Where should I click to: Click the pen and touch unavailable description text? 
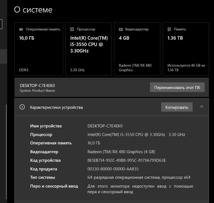pos(140,189)
